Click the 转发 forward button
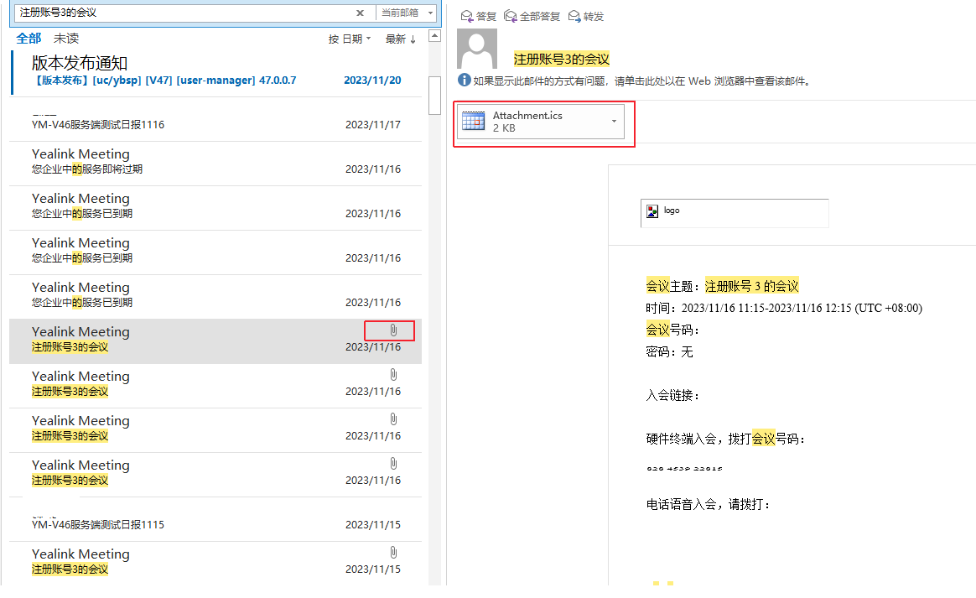 pyautogui.click(x=586, y=16)
